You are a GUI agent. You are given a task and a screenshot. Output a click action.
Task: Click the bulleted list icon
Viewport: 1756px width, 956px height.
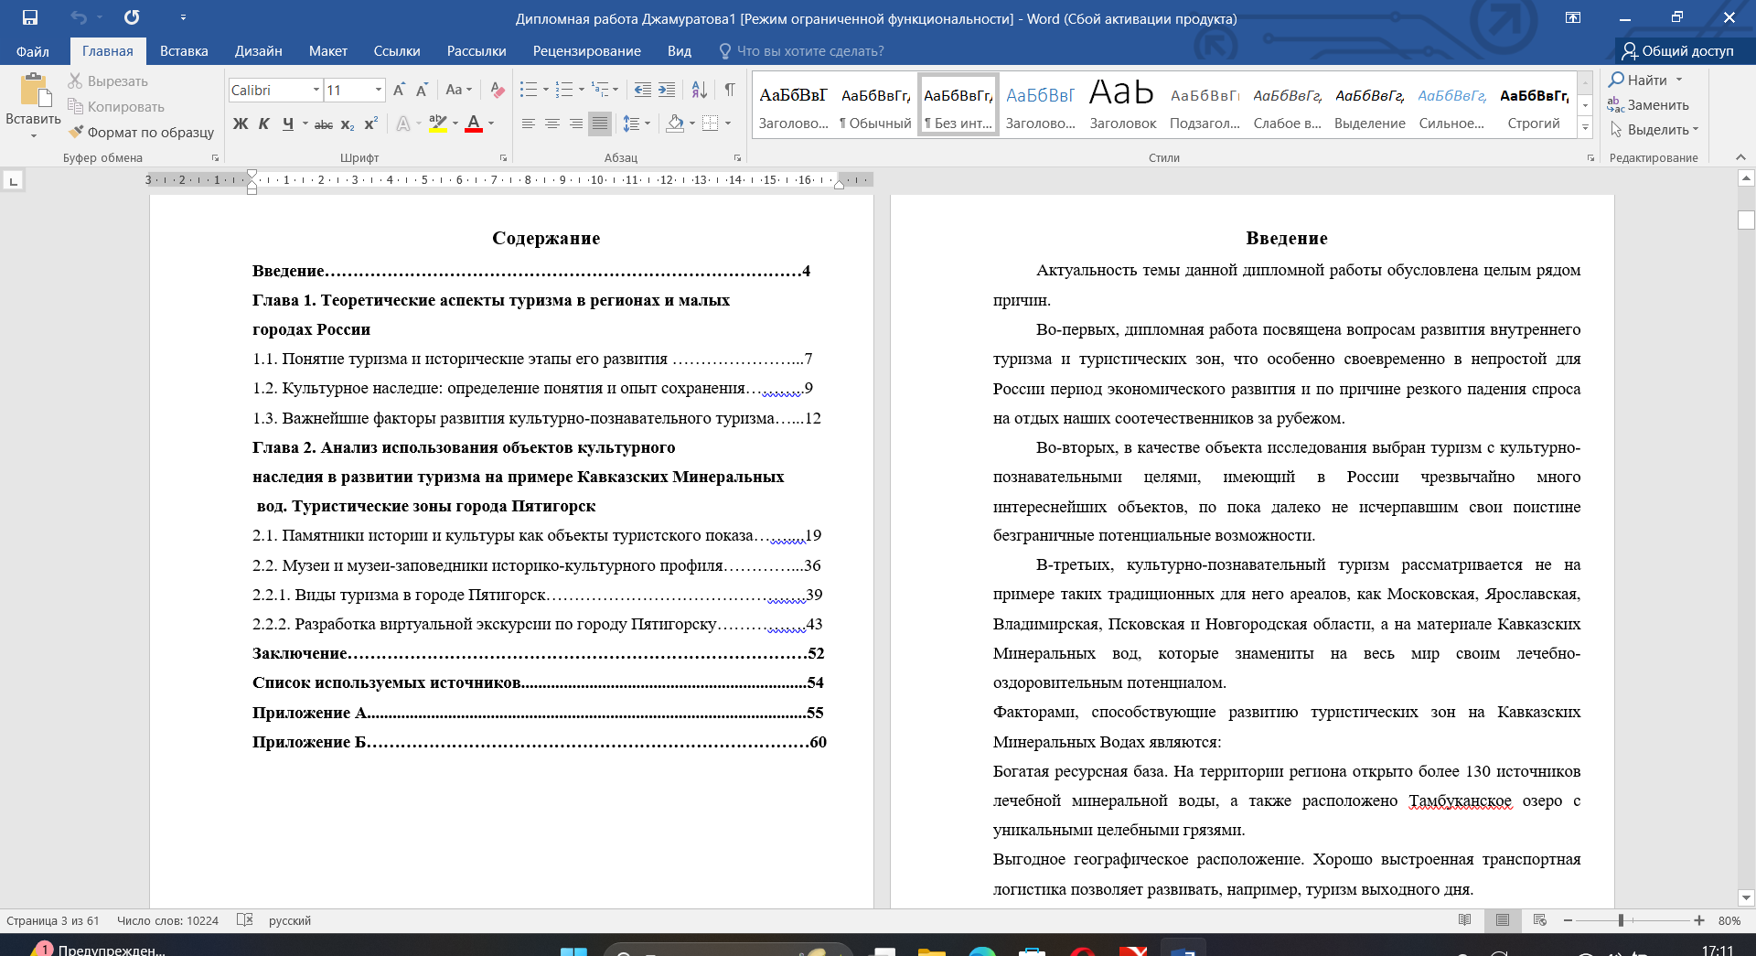(528, 90)
